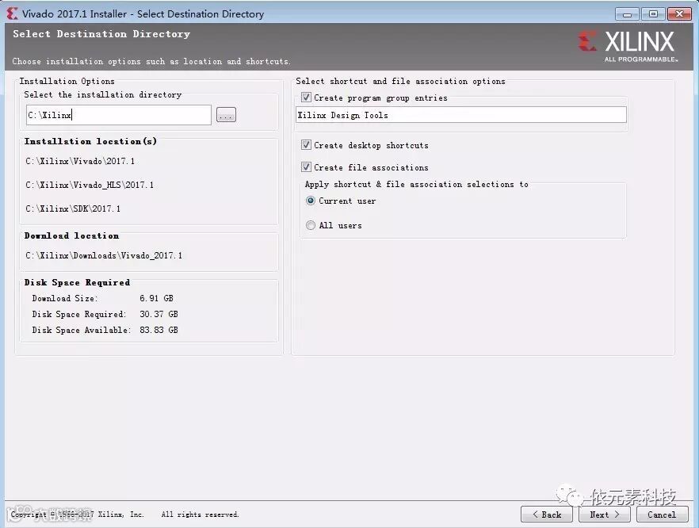
Task: Toggle Create desktop shortcuts checkbox
Action: [306, 145]
